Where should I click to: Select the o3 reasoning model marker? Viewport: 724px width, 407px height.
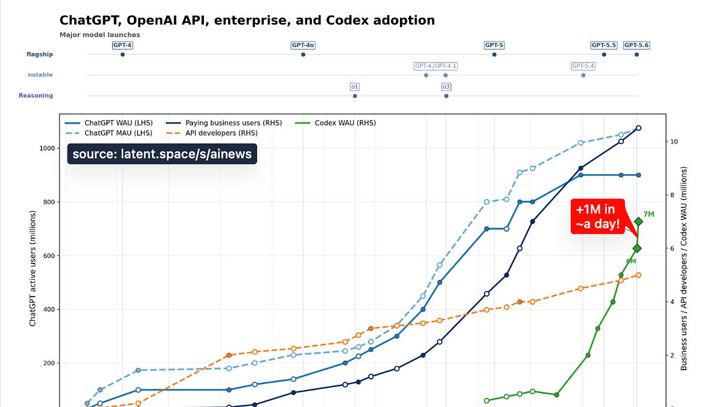click(446, 87)
